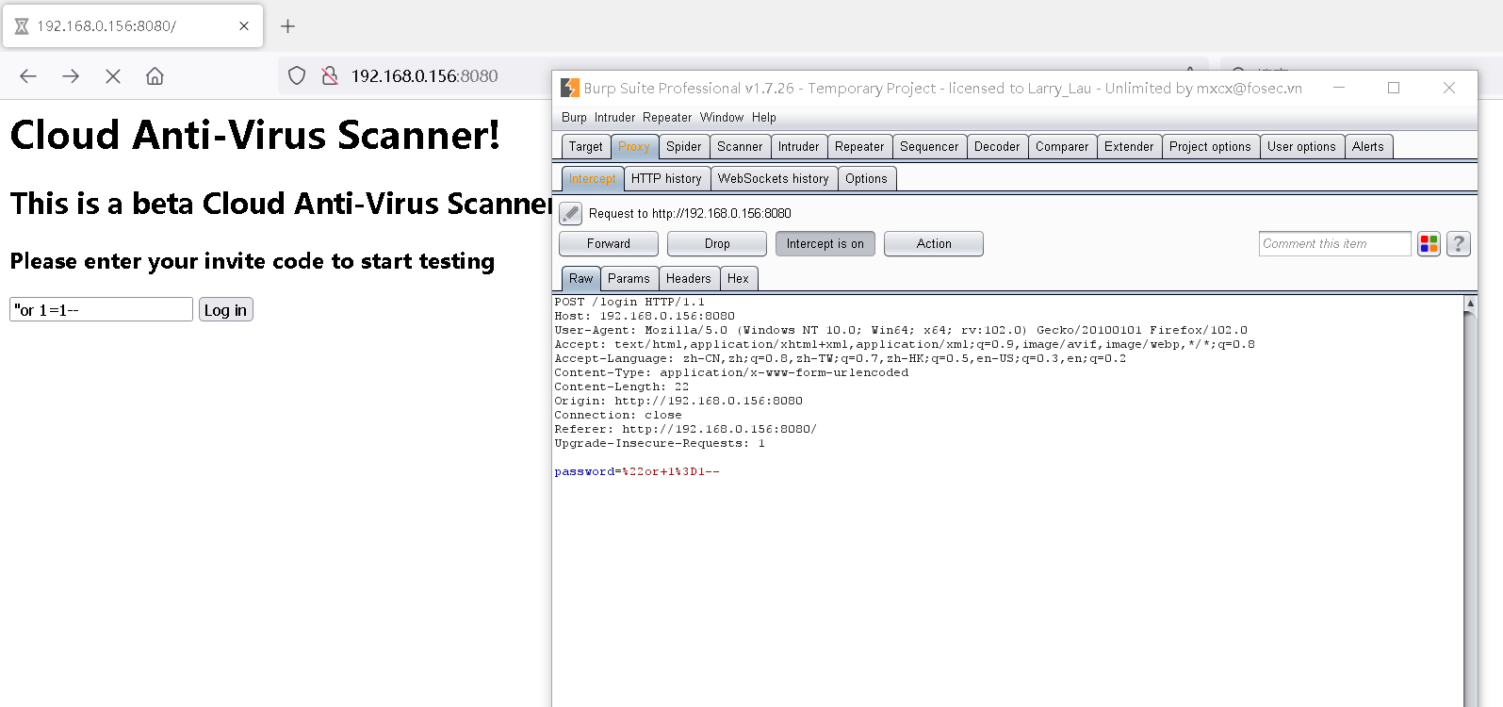Select the Raw request view tab
This screenshot has height=707, width=1503.
coord(581,279)
